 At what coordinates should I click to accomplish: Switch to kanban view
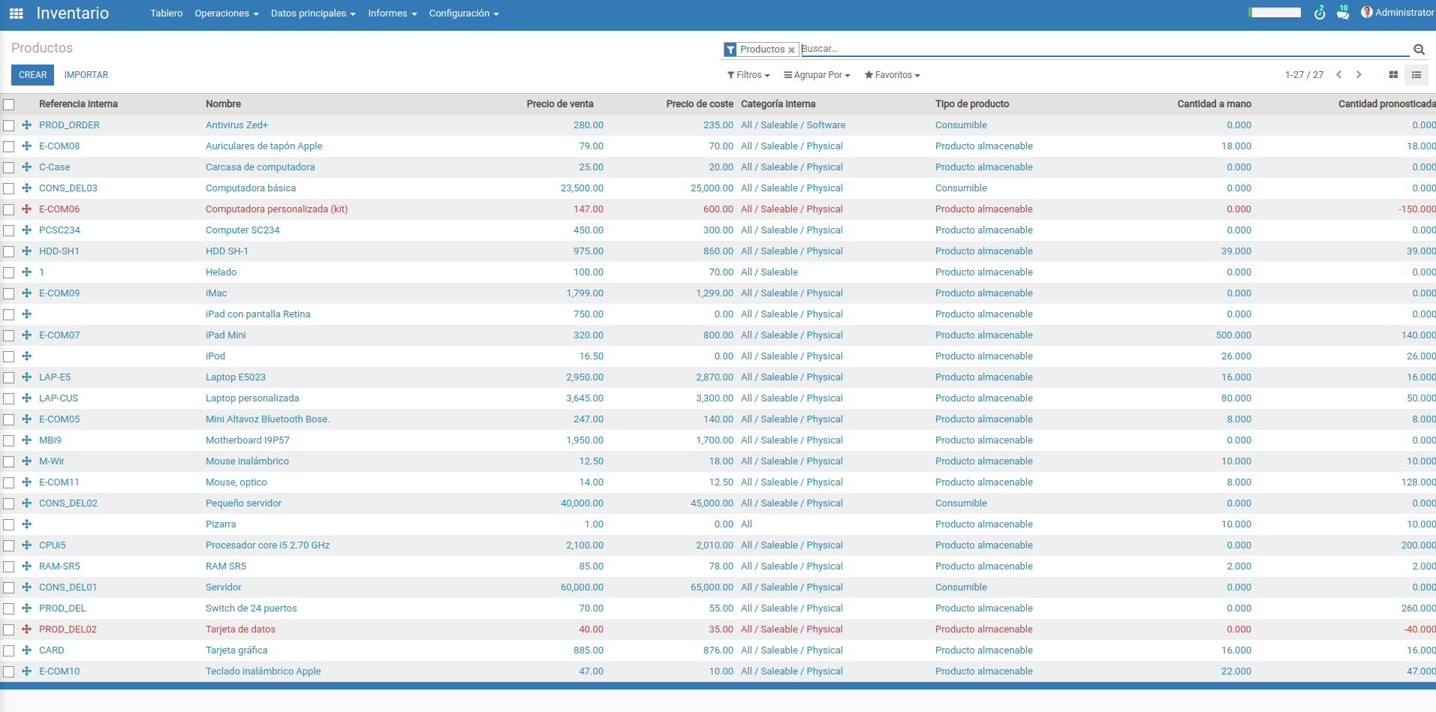[1393, 75]
